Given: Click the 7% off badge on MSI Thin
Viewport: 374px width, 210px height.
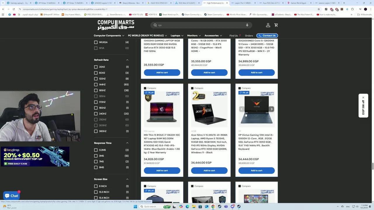Looking at the screenshot, I should 149,93.
